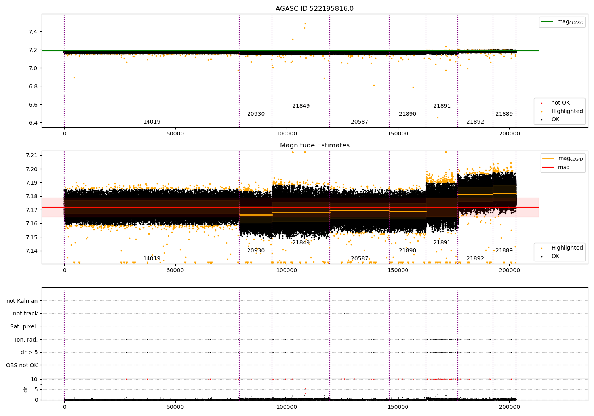This screenshot has height=416, width=594.
Task: Click the 'OBS not OK' row label
Action: click(x=22, y=365)
